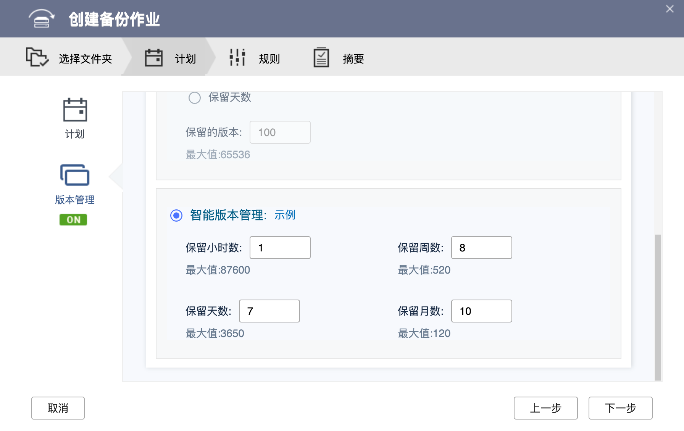The width and height of the screenshot is (684, 431).
Task: Select the 保留天数 radio option
Action: click(195, 98)
